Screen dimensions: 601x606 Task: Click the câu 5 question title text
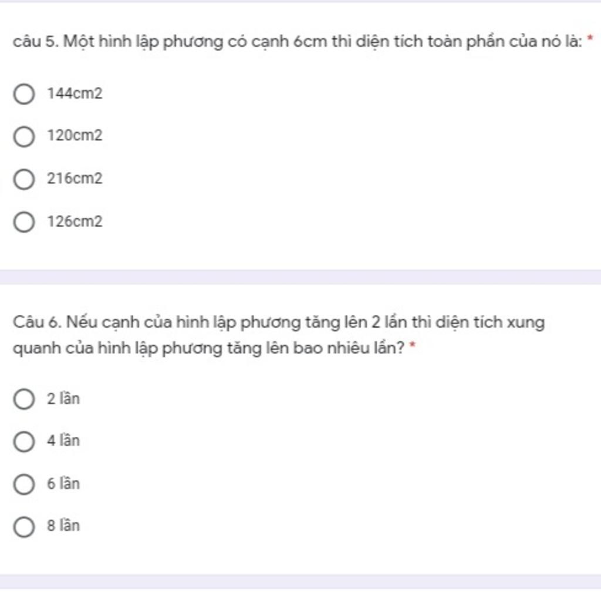tap(298, 42)
